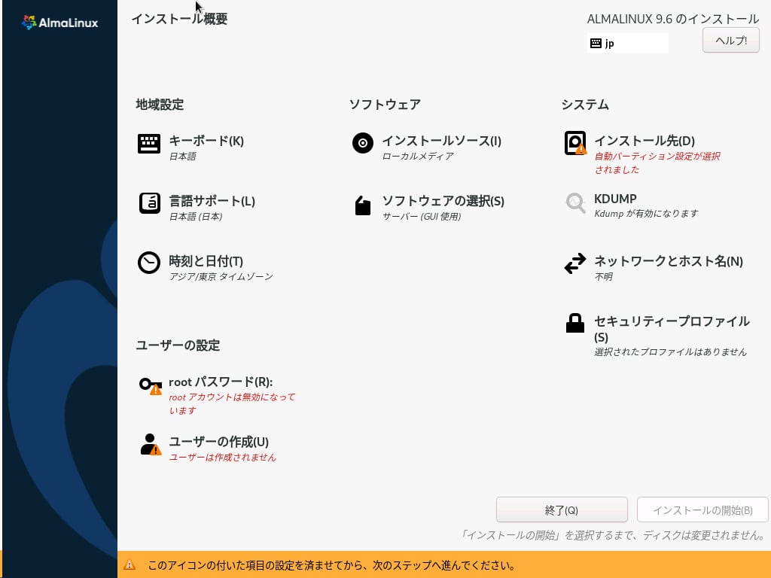The image size is (771, 578).
Task: Open the 言語サポート language icon
Action: pos(149,204)
